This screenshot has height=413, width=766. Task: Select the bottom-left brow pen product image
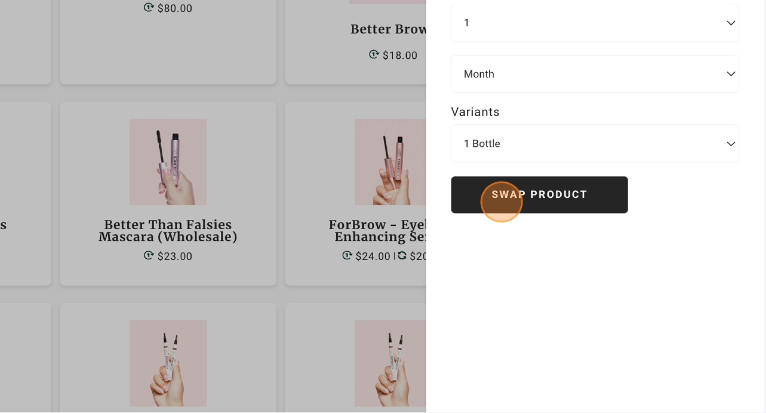168,363
